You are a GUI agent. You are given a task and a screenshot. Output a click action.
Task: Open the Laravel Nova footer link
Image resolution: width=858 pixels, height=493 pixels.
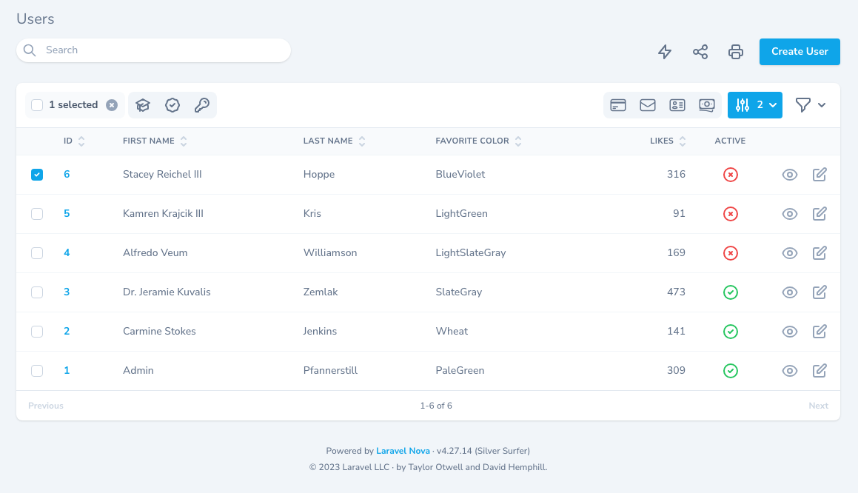[x=403, y=451]
